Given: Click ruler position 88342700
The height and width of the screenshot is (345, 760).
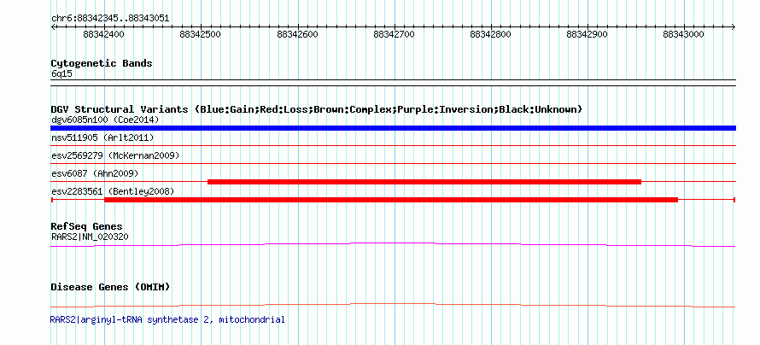Looking at the screenshot, I should [x=394, y=34].
